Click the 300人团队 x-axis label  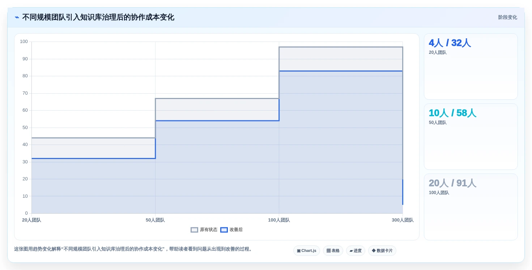pyautogui.click(x=403, y=220)
